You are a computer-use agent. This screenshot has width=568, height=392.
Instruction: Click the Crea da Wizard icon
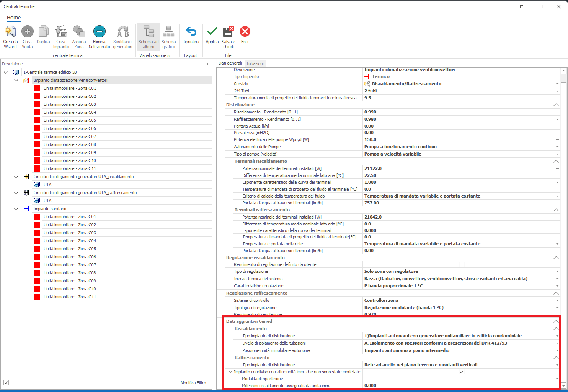pyautogui.click(x=10, y=32)
